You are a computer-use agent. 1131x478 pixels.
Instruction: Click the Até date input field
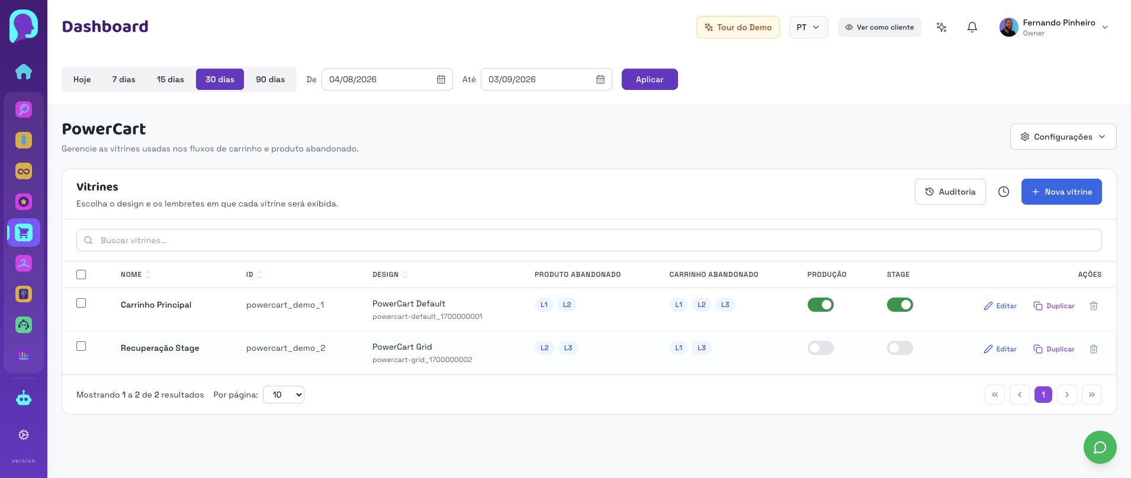tap(547, 79)
